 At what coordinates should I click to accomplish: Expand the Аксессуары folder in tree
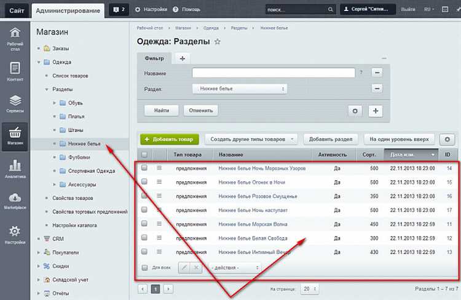tap(54, 184)
